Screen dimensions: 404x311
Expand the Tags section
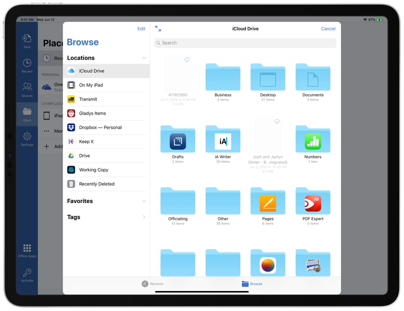click(144, 217)
